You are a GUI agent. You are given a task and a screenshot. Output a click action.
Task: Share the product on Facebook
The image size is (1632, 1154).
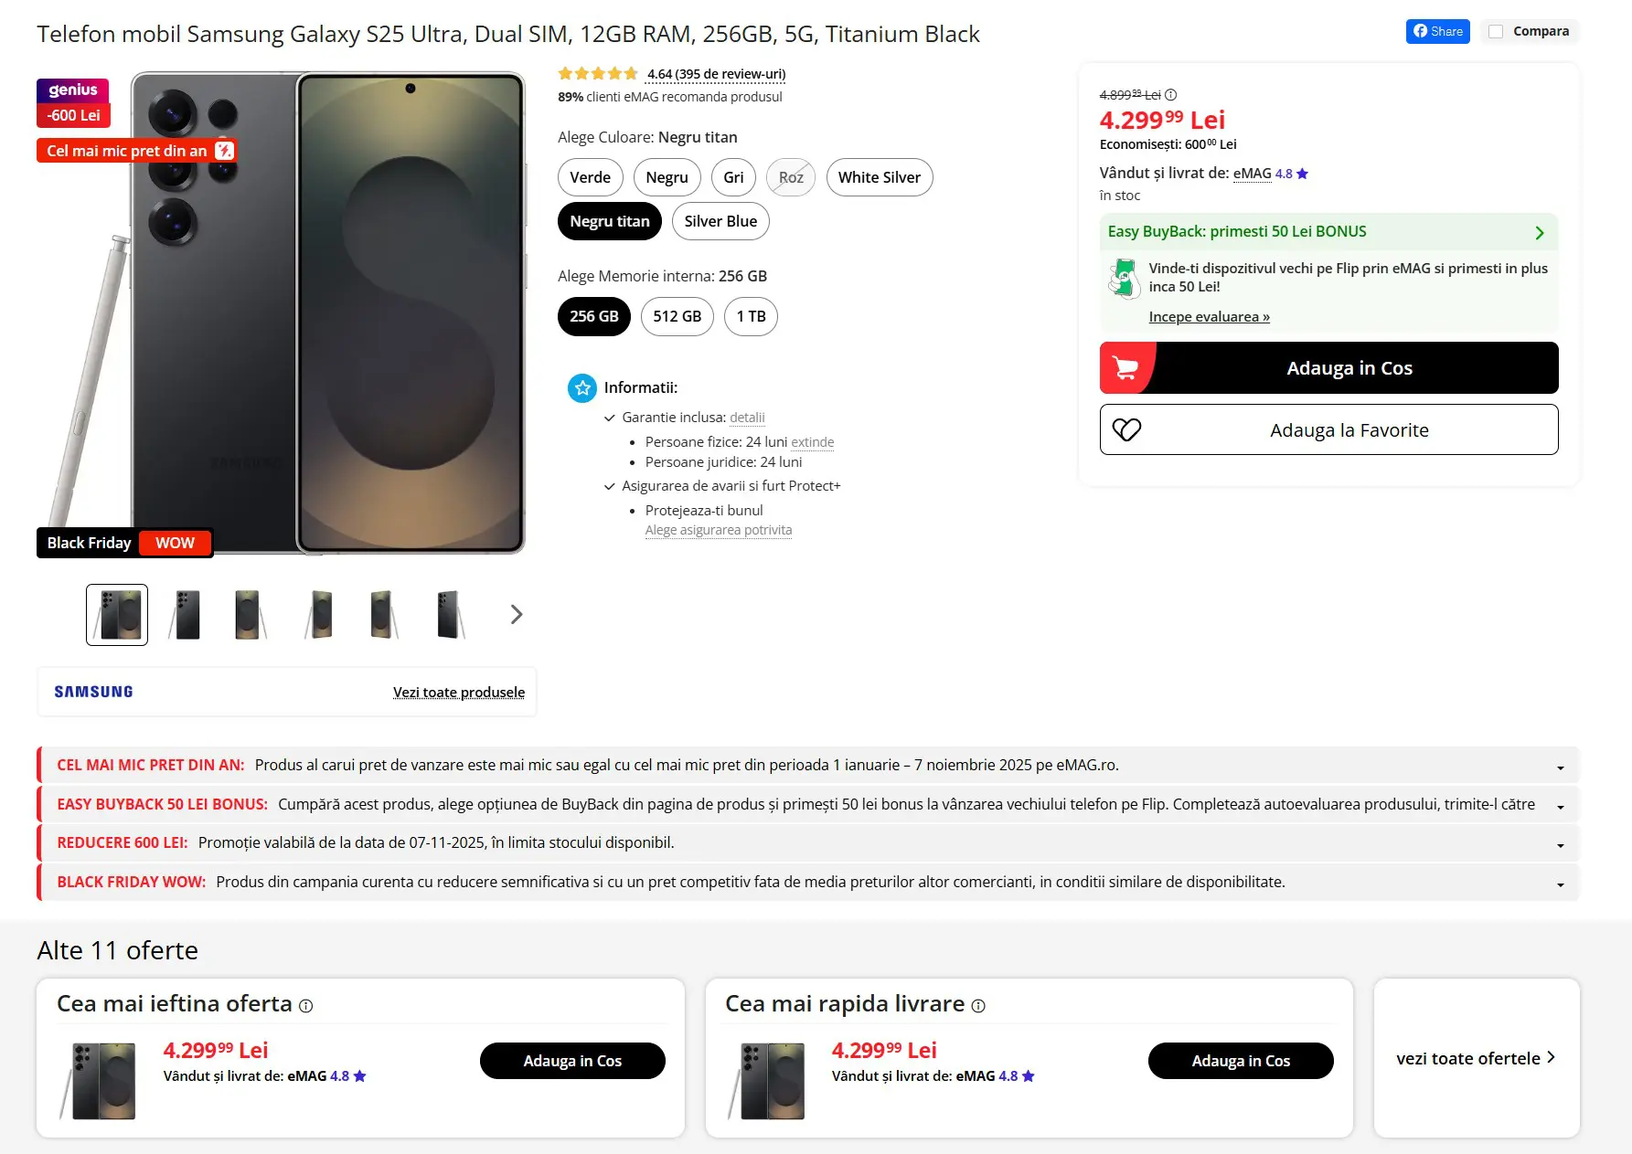click(x=1437, y=31)
